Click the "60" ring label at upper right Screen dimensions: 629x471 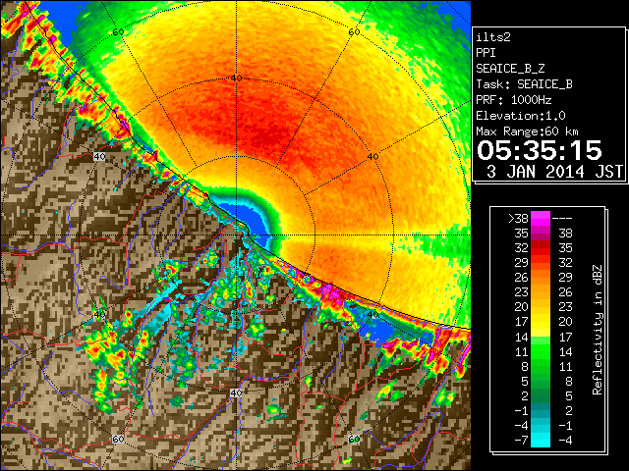(x=354, y=32)
